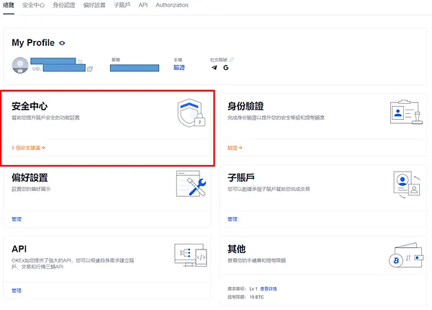Open the 身份認證 tab
432x310 pixels.
(64, 5)
